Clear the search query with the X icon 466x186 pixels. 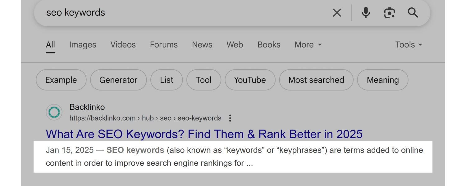pyautogui.click(x=337, y=13)
